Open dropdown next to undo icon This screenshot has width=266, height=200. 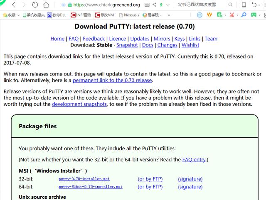[259, 5]
